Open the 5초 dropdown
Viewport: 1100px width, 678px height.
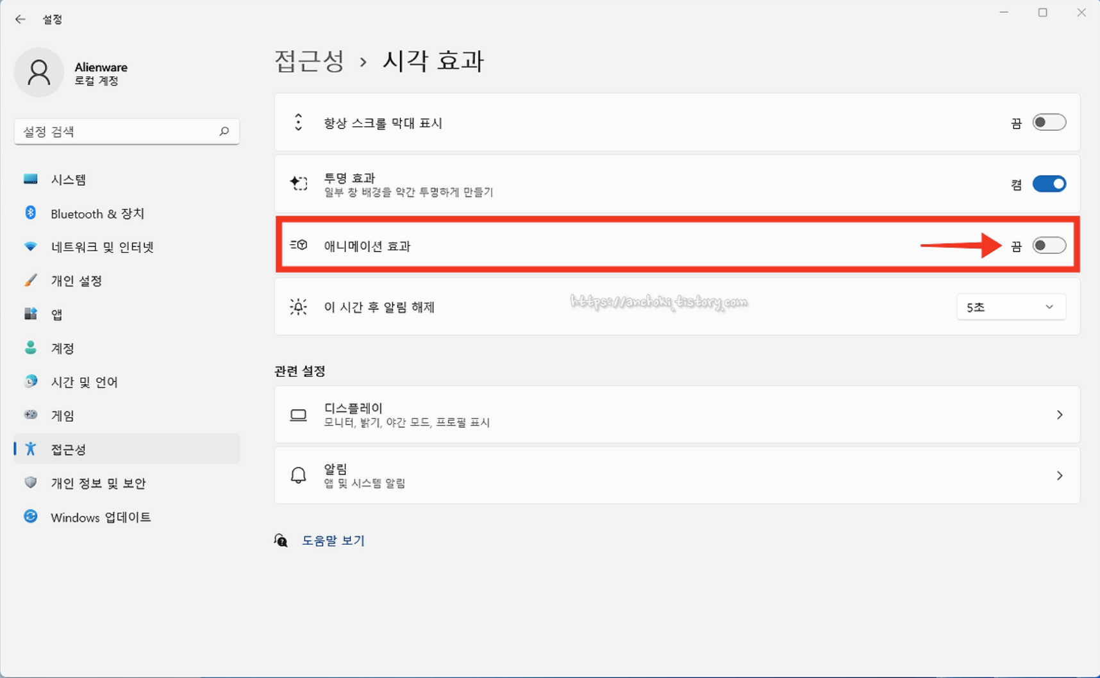(1011, 307)
